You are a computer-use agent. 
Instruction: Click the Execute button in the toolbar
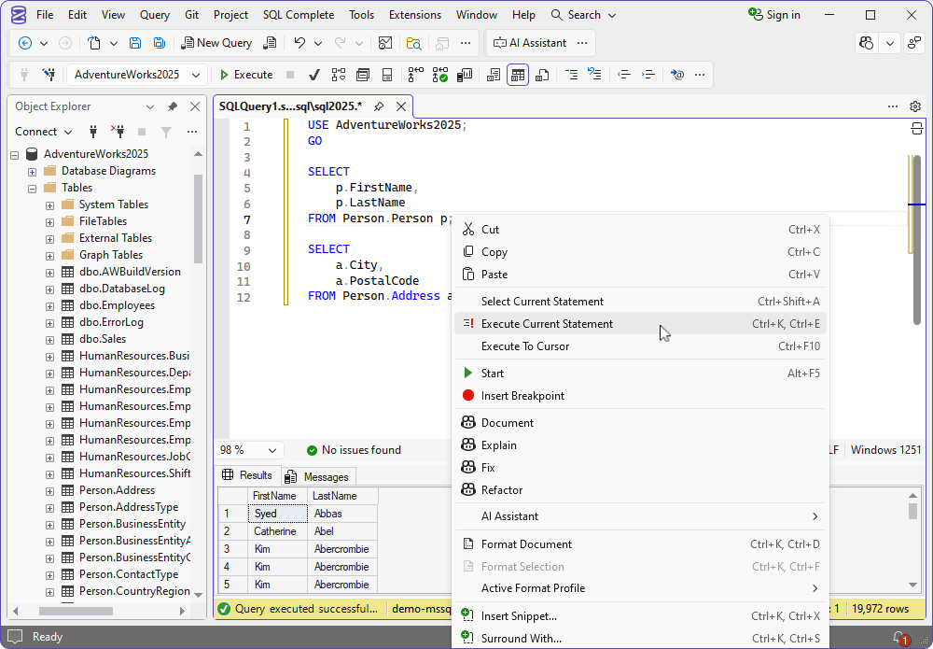245,75
